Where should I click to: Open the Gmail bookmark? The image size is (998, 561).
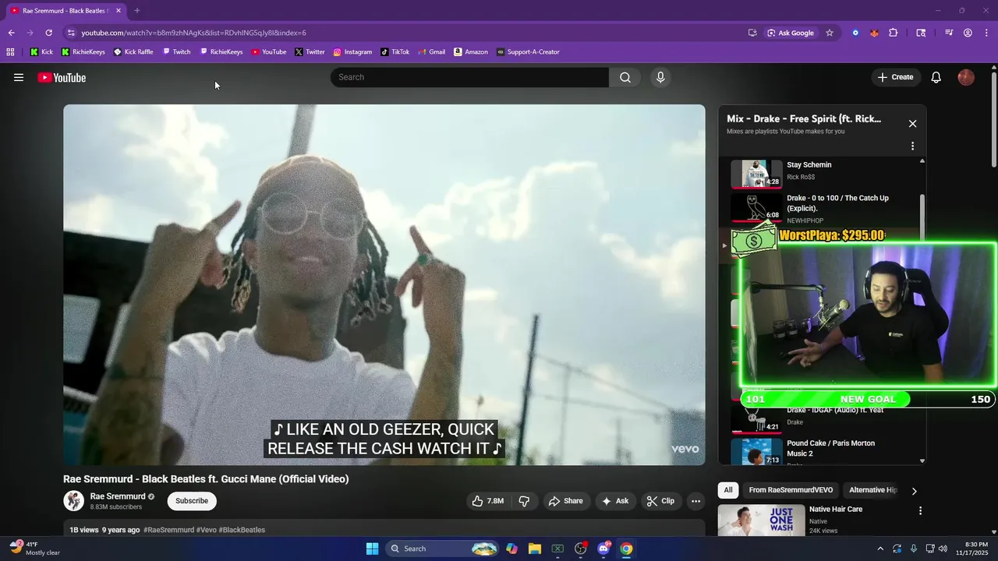[x=431, y=52]
